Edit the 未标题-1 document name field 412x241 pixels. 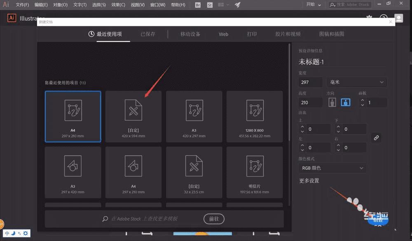pos(342,62)
